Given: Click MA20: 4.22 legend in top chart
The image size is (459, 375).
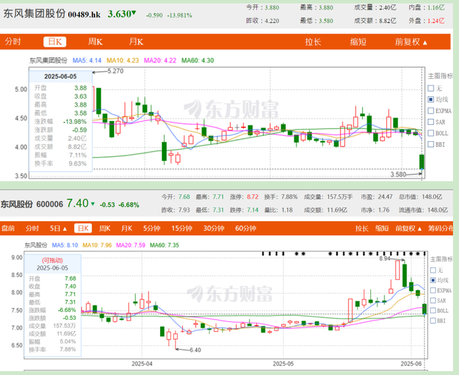Looking at the screenshot, I should click(160, 60).
